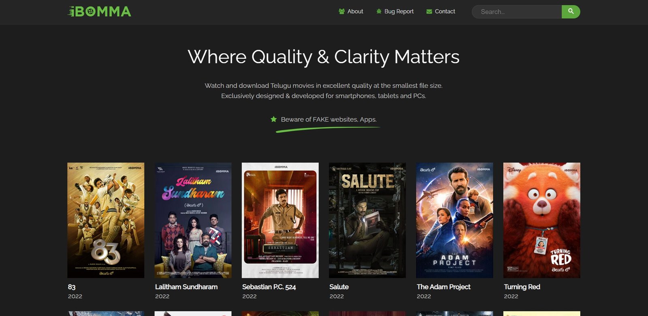The image size is (648, 316).
Task: Select 'The Adam Project' title link
Action: point(443,287)
